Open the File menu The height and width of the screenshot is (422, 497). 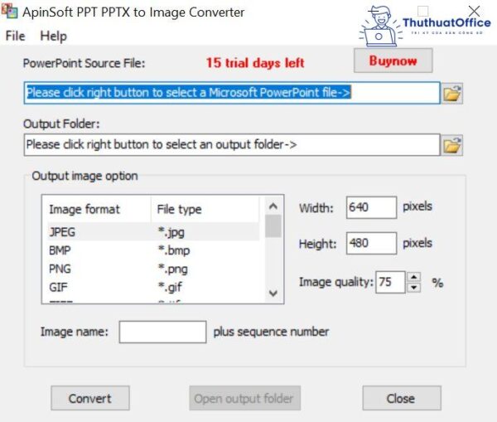(15, 36)
